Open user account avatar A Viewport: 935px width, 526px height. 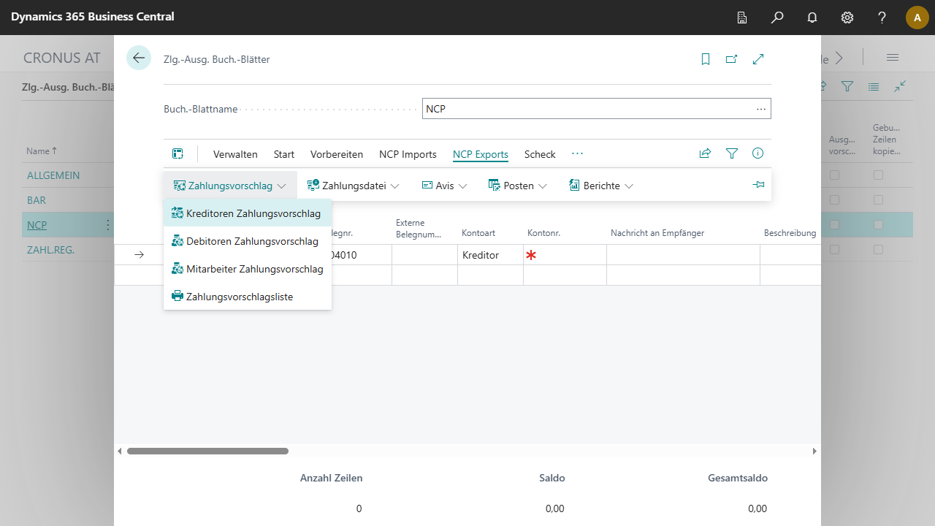pyautogui.click(x=917, y=18)
